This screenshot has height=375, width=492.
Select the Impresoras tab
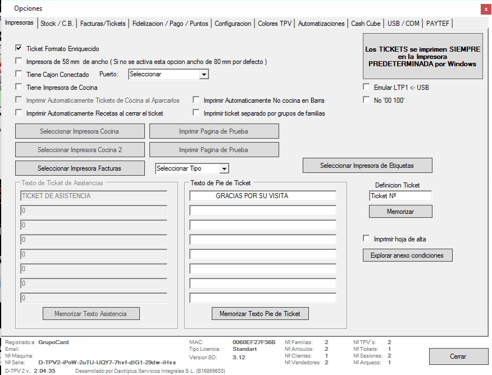point(19,22)
